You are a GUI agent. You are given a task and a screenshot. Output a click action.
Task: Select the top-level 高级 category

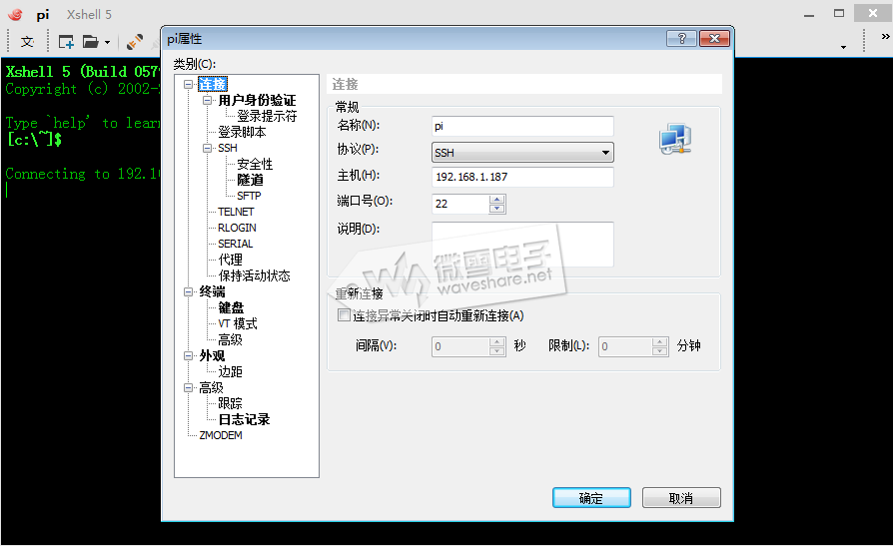(212, 387)
